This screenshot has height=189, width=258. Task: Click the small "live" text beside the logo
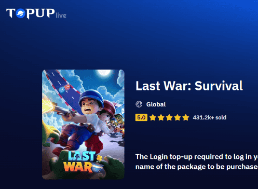pos(61,16)
